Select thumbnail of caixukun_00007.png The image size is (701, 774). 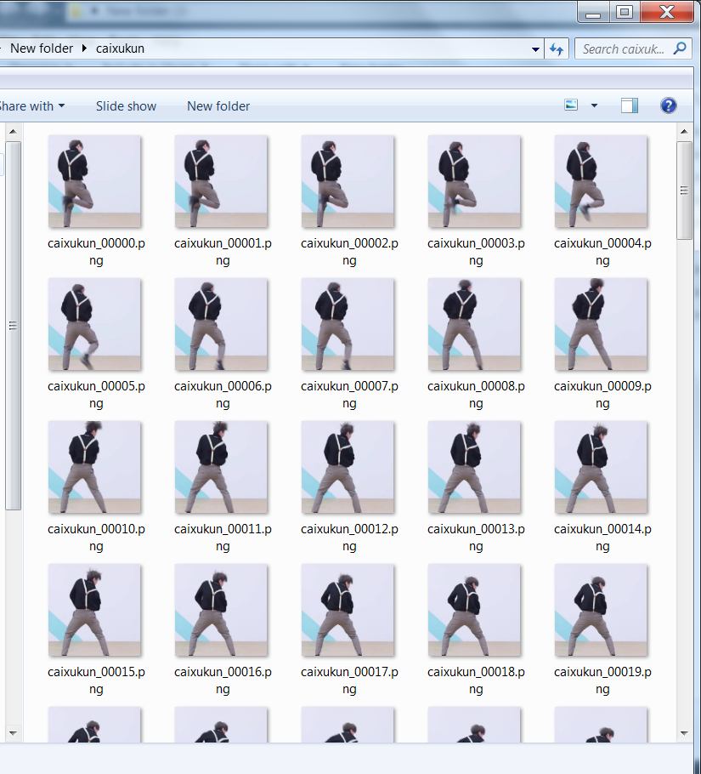[348, 324]
